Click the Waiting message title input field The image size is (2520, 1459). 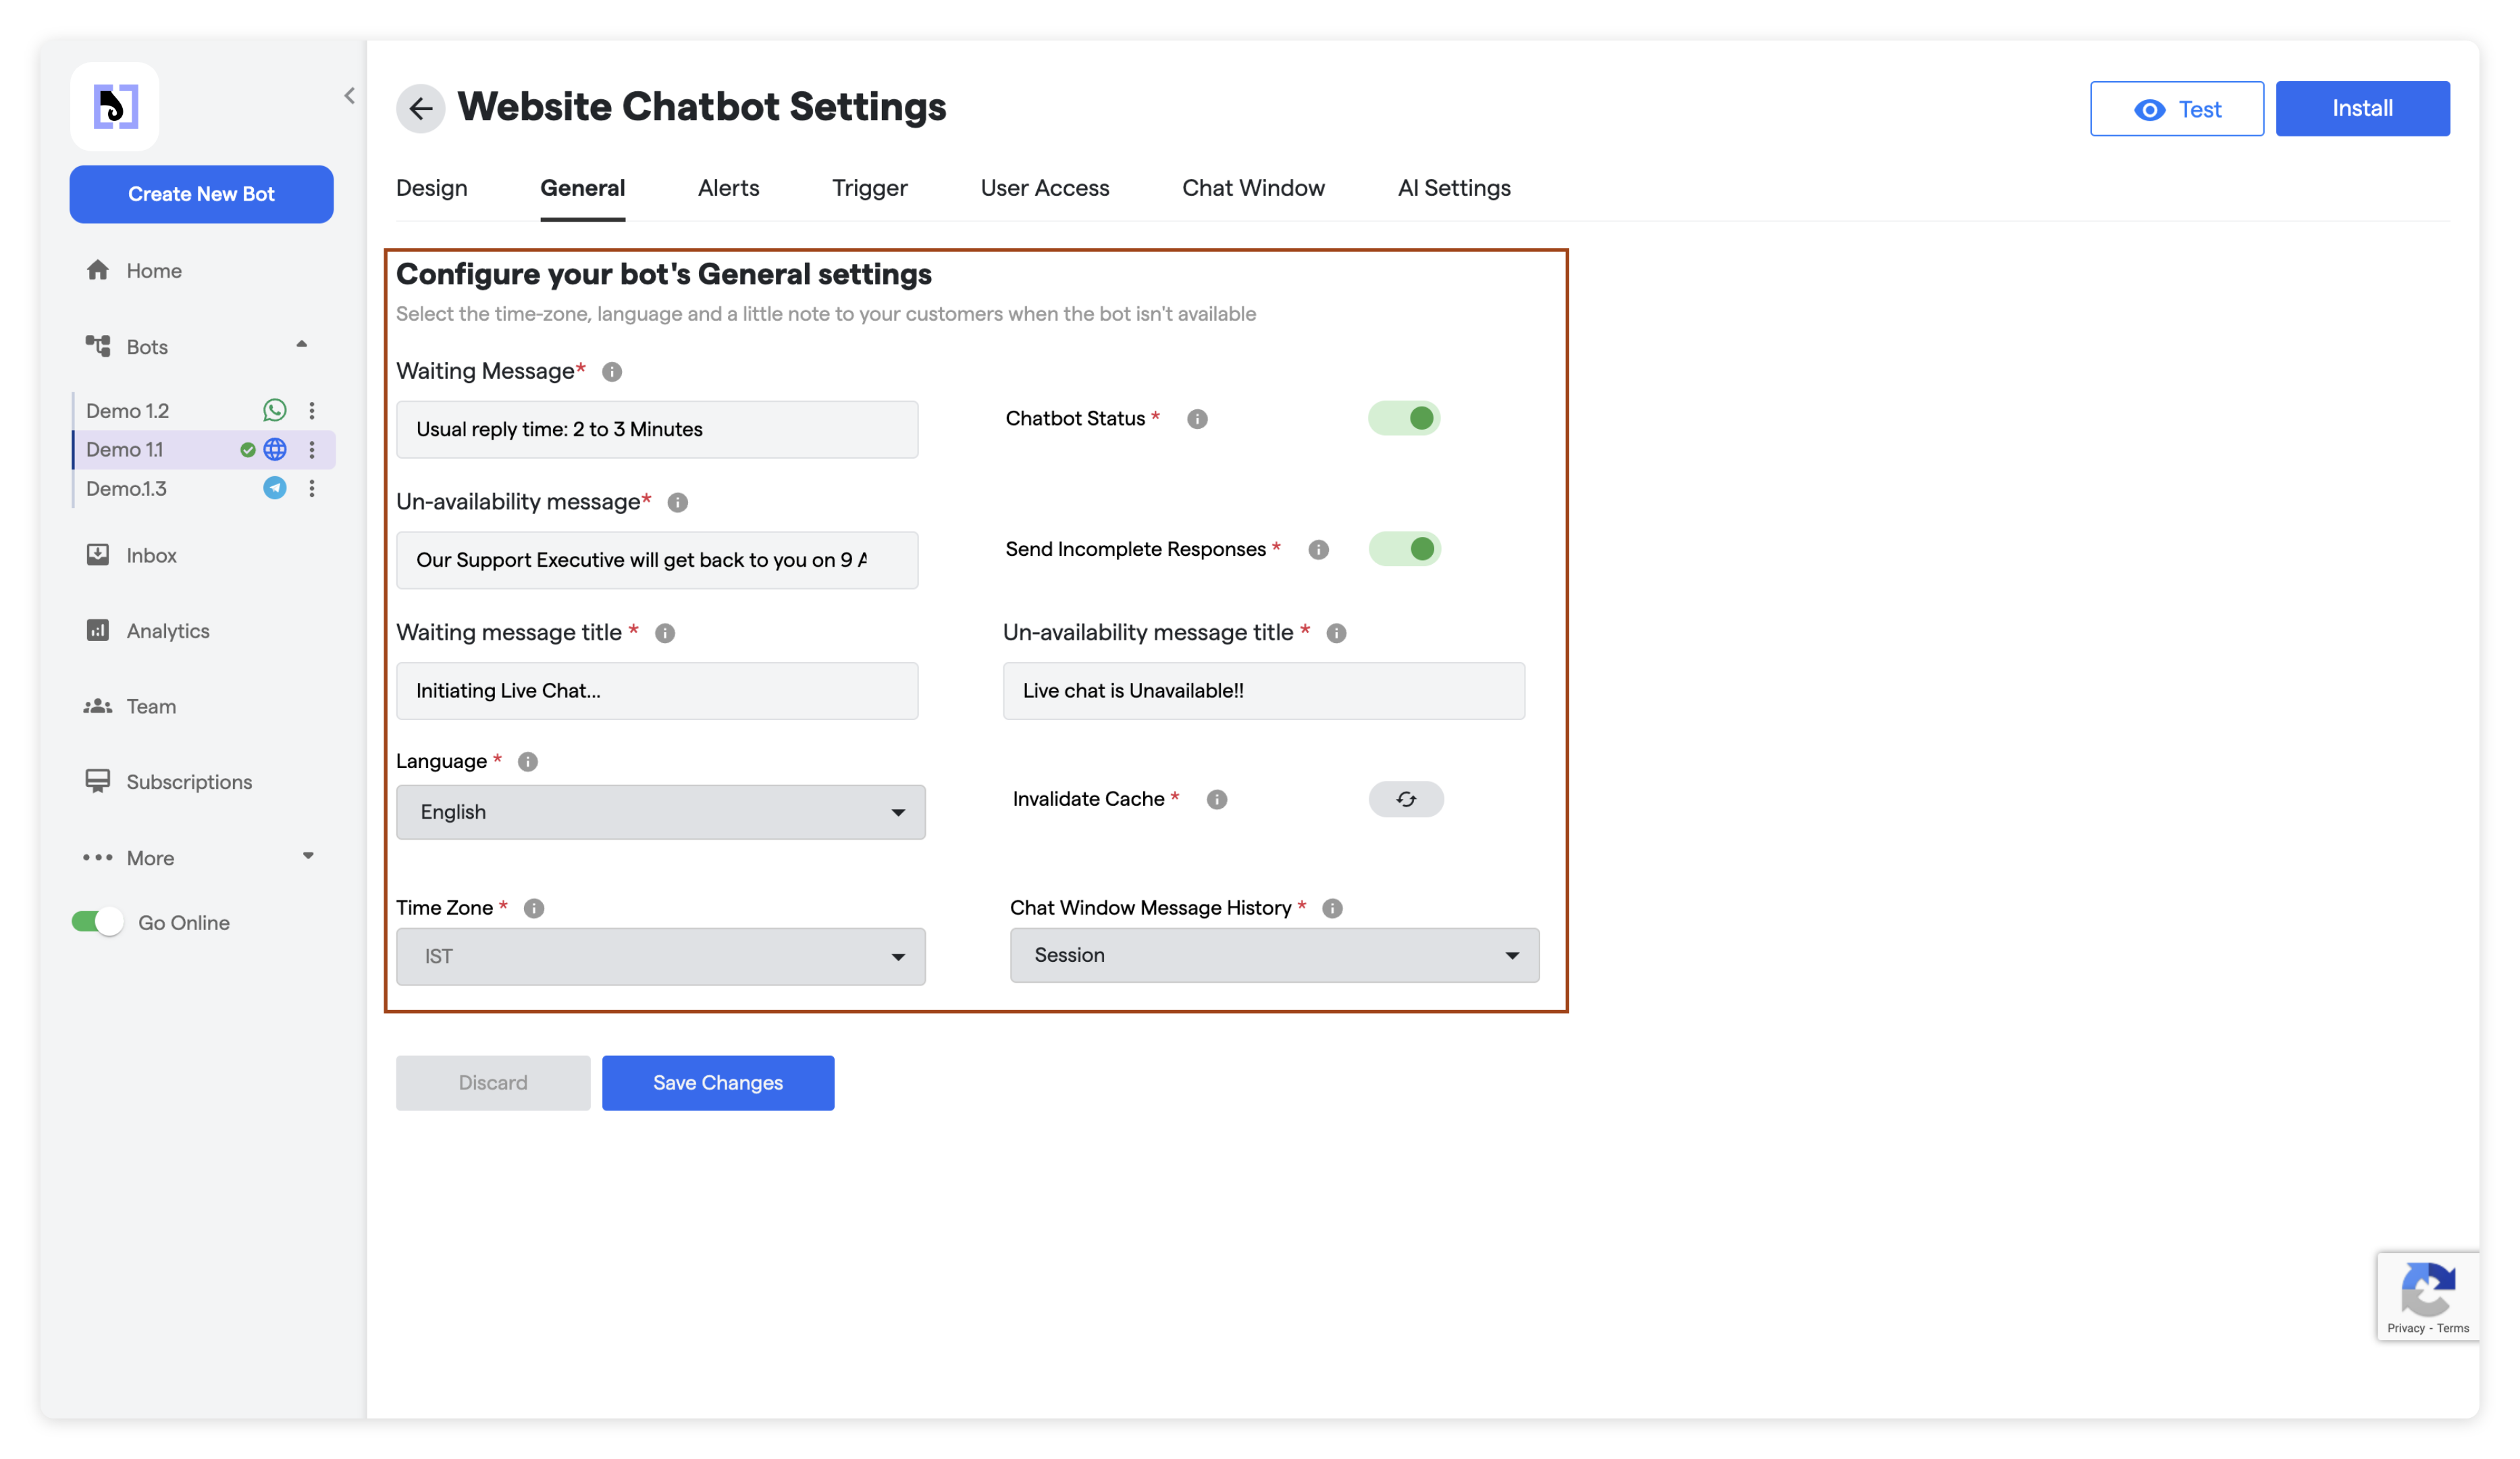(656, 691)
